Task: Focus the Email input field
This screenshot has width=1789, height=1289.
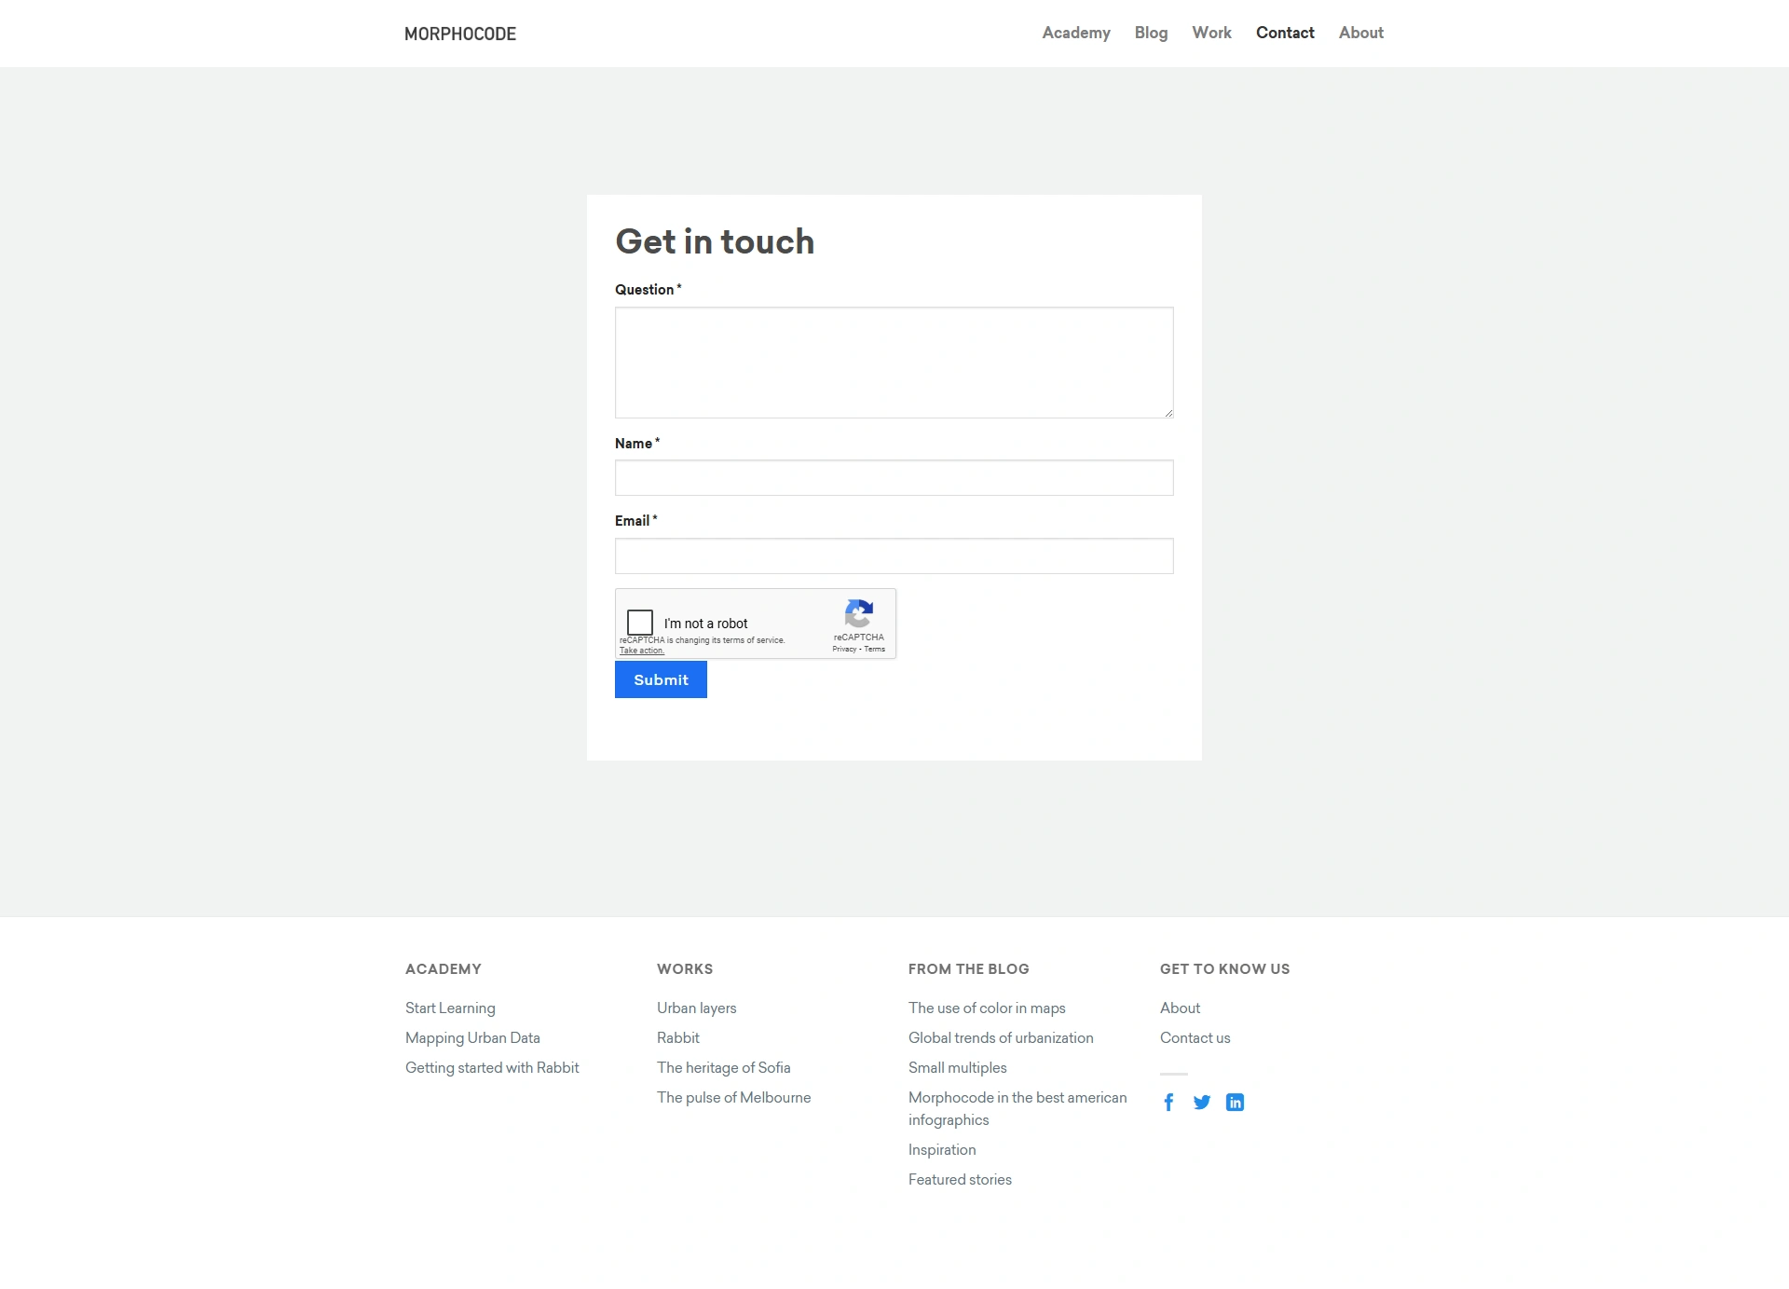Action: pos(894,556)
